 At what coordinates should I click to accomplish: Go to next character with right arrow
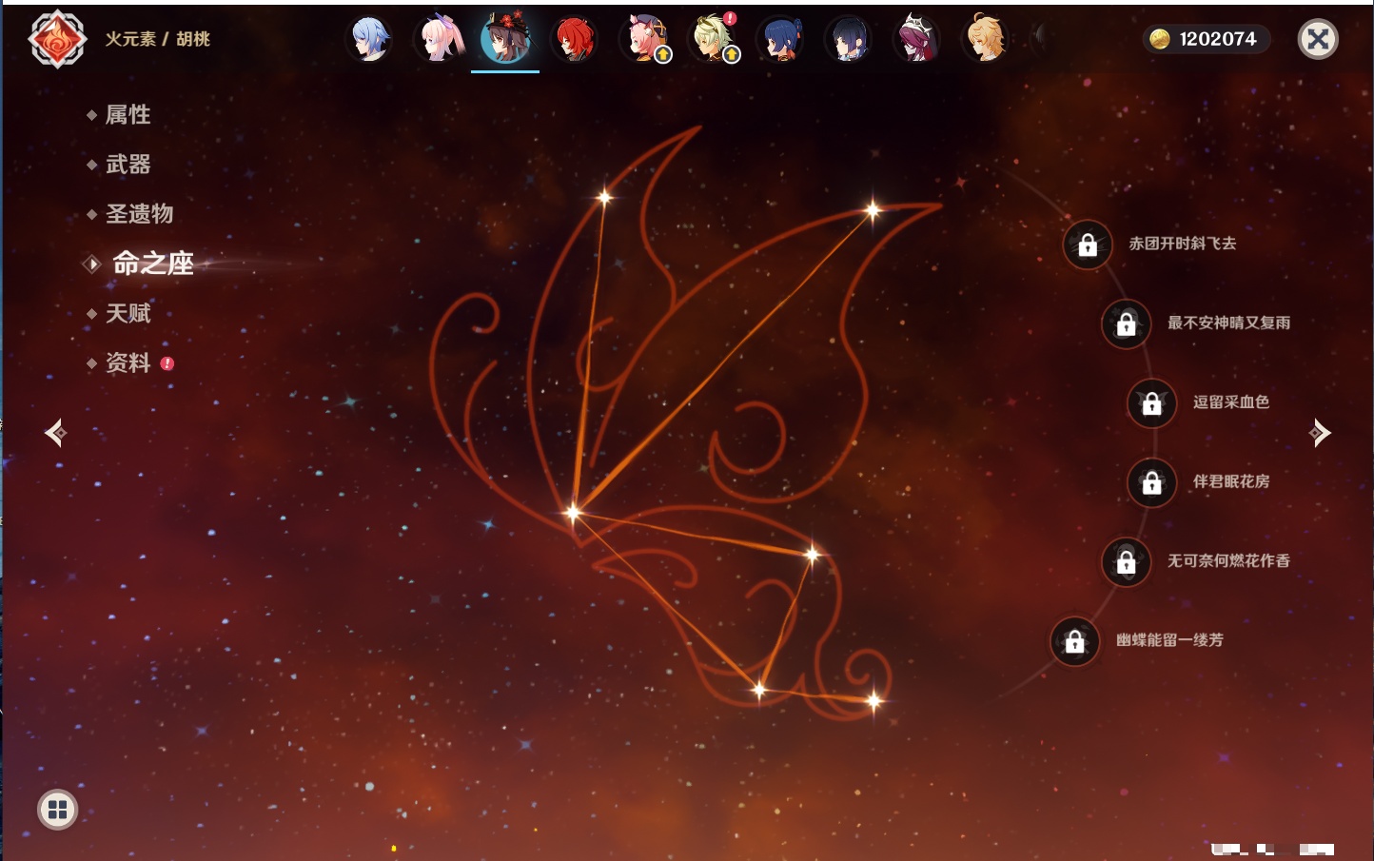pyautogui.click(x=1320, y=433)
